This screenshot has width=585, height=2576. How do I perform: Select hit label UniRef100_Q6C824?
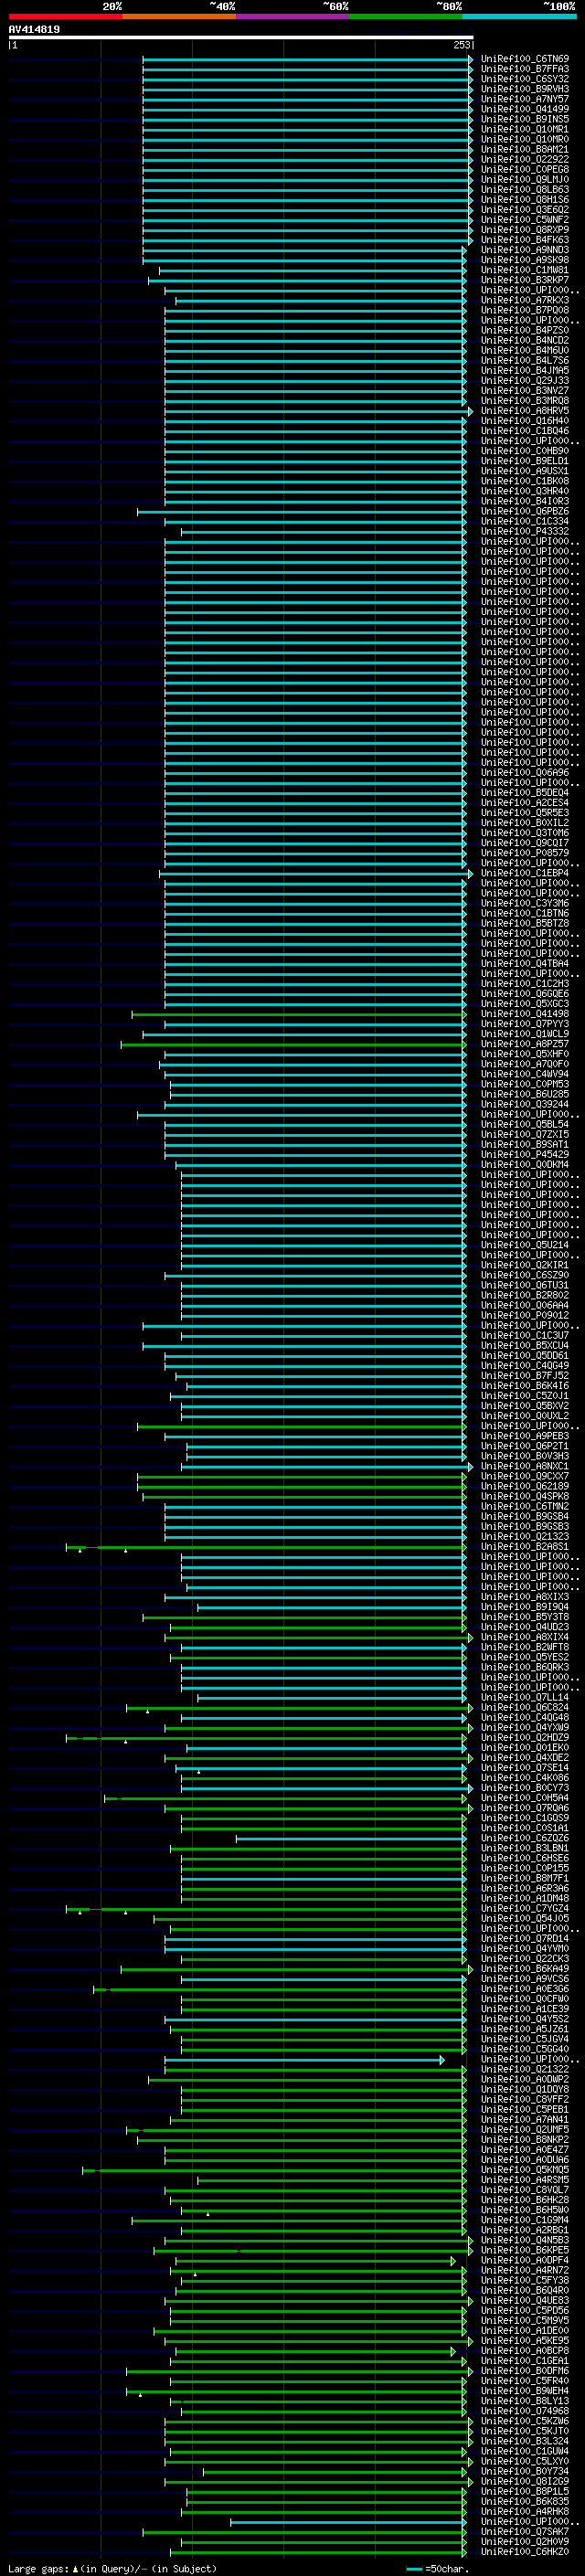click(x=525, y=1707)
